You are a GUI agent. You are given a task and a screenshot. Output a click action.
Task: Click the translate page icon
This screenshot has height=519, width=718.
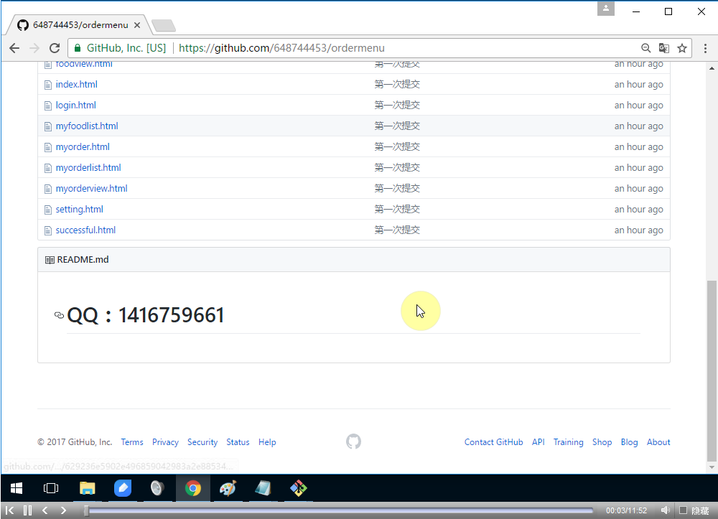click(664, 48)
